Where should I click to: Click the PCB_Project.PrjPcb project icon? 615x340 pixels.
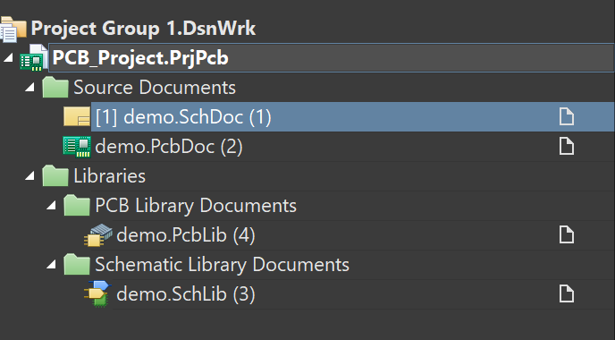tap(34, 58)
